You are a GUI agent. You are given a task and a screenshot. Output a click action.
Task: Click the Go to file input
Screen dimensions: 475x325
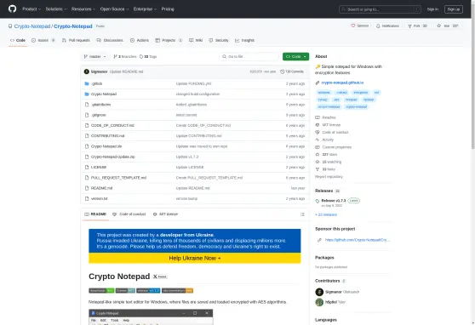pyautogui.click(x=249, y=57)
